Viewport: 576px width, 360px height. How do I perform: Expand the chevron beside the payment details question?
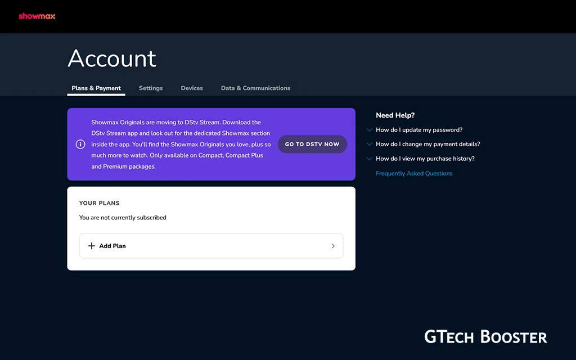tap(370, 144)
